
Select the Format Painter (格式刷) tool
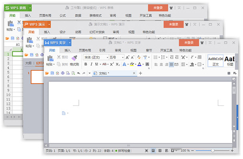[74, 60]
